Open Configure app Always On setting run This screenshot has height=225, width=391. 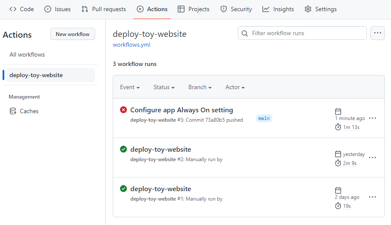coord(182,110)
